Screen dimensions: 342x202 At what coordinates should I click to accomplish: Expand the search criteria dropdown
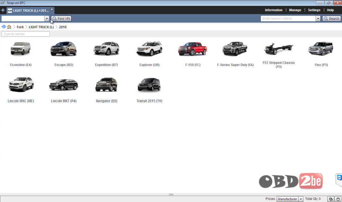[318, 18]
